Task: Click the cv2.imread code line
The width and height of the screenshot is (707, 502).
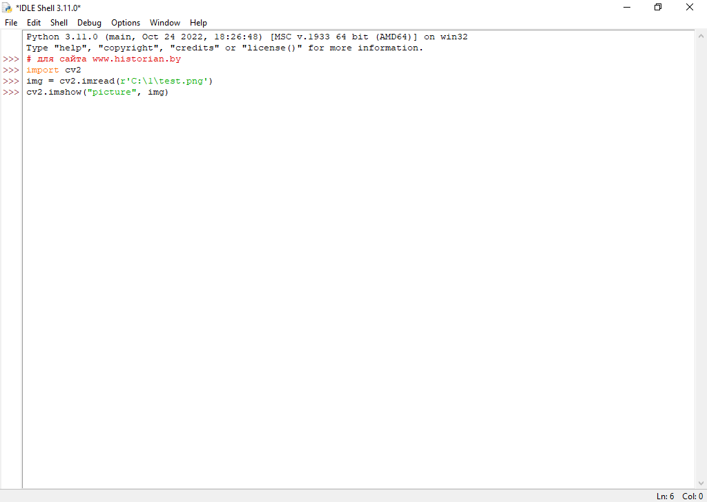Action: pyautogui.click(x=119, y=81)
